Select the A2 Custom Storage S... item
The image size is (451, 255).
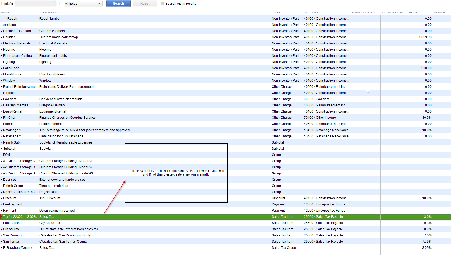pyautogui.click(x=20, y=167)
